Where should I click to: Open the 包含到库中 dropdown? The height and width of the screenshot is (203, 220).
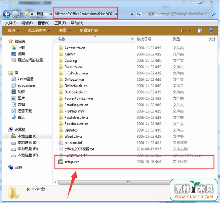tap(39, 30)
